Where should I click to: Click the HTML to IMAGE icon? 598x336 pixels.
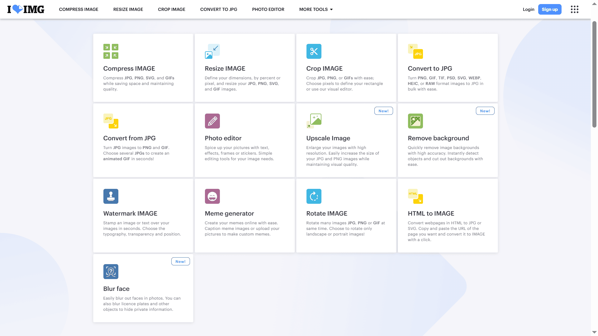[415, 196]
